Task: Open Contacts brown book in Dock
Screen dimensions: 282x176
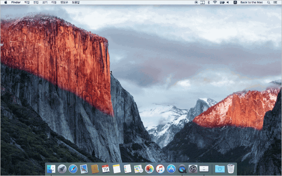Action: pos(95,169)
